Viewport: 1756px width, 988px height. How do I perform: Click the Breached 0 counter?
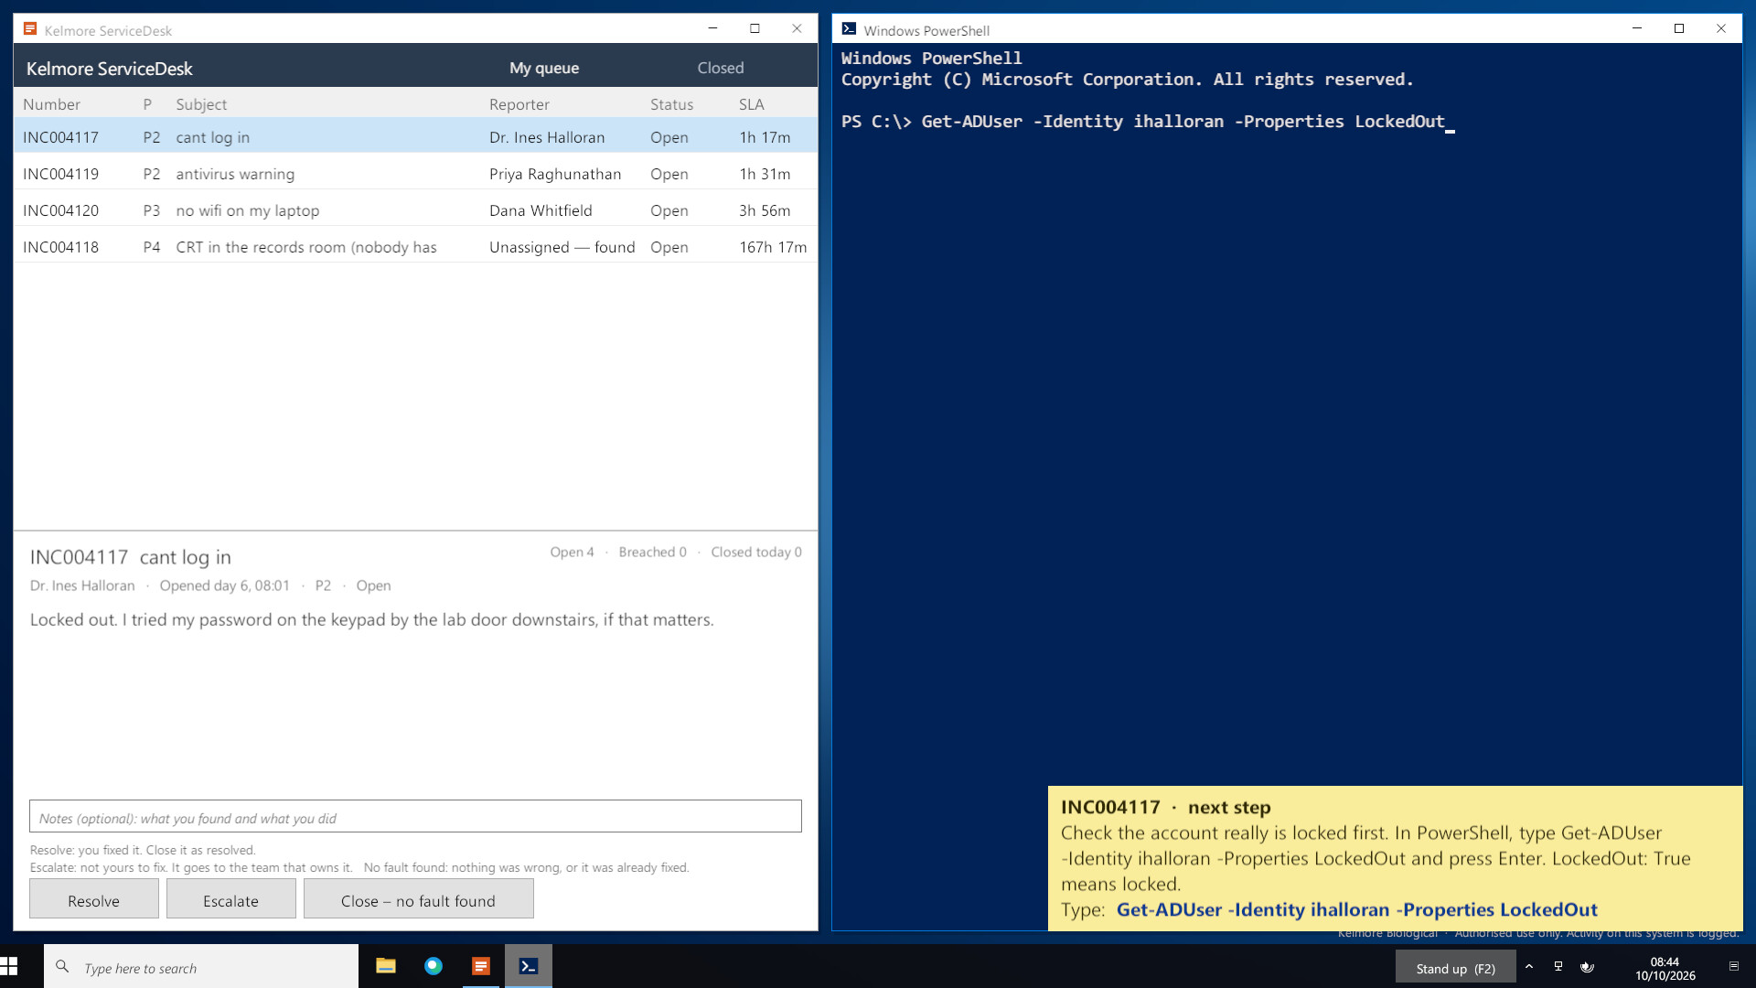(x=652, y=552)
